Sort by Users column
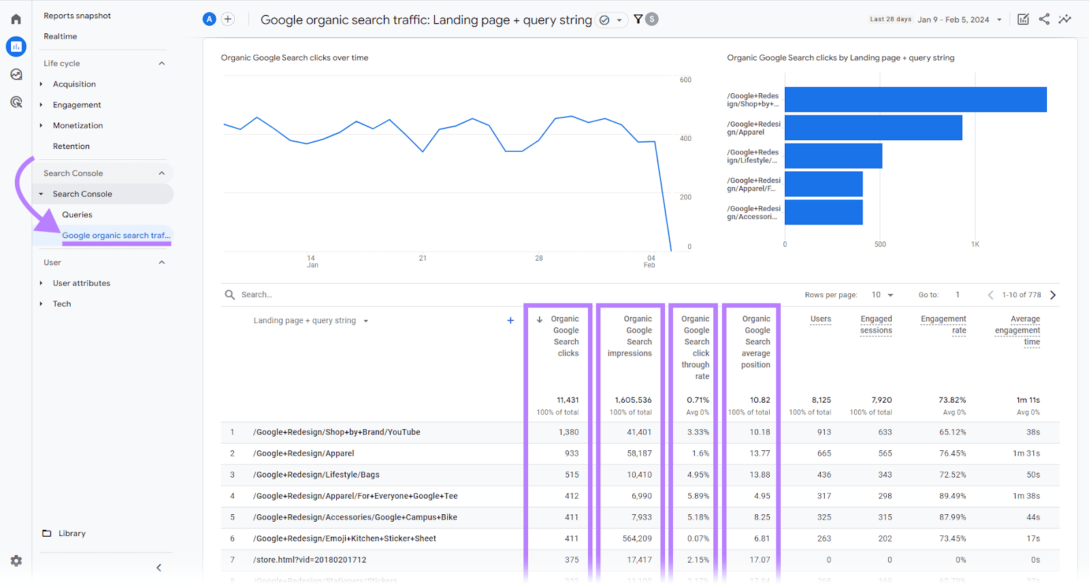Viewport: 1089px width, 585px height. 820,319
